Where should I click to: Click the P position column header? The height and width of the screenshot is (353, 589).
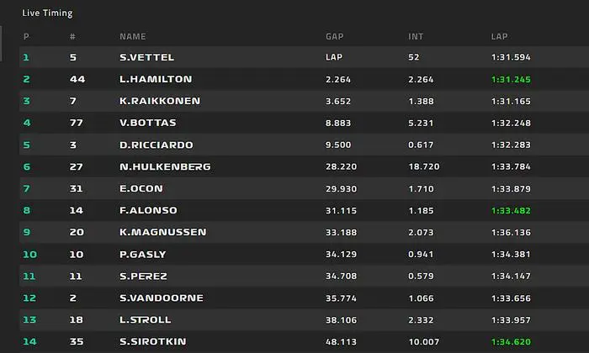point(26,36)
